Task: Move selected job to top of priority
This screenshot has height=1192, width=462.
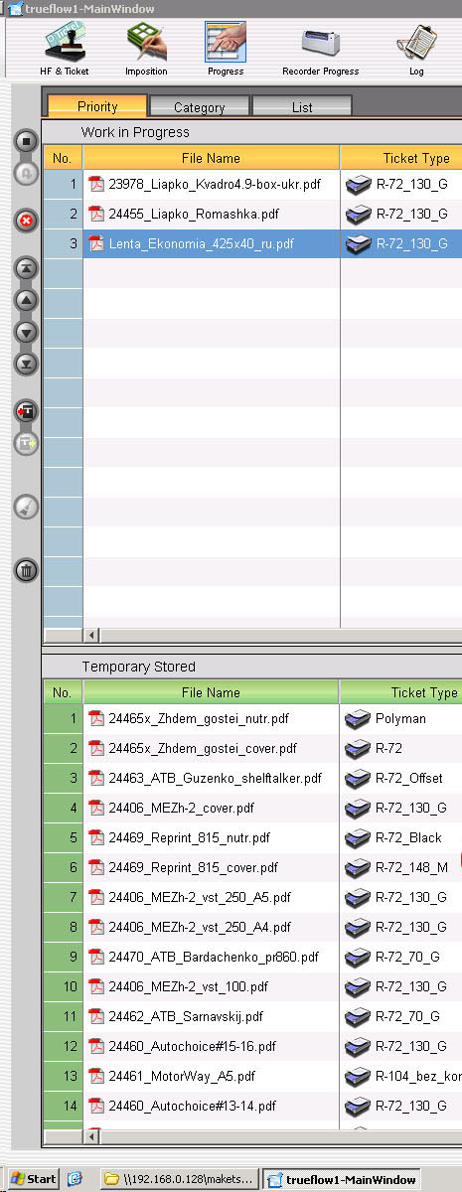Action: pos(27,268)
